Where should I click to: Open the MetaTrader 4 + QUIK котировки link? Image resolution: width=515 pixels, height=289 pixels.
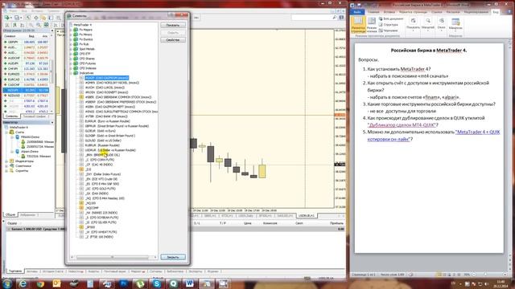(434, 136)
